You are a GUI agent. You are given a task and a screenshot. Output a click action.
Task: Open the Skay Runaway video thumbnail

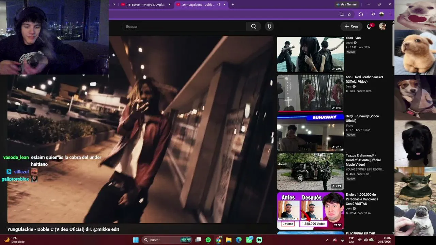(310, 133)
